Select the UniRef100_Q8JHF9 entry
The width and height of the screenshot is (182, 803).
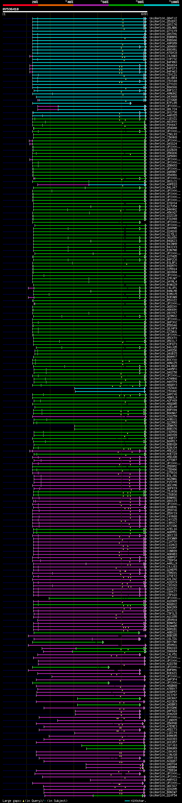click(163, 328)
